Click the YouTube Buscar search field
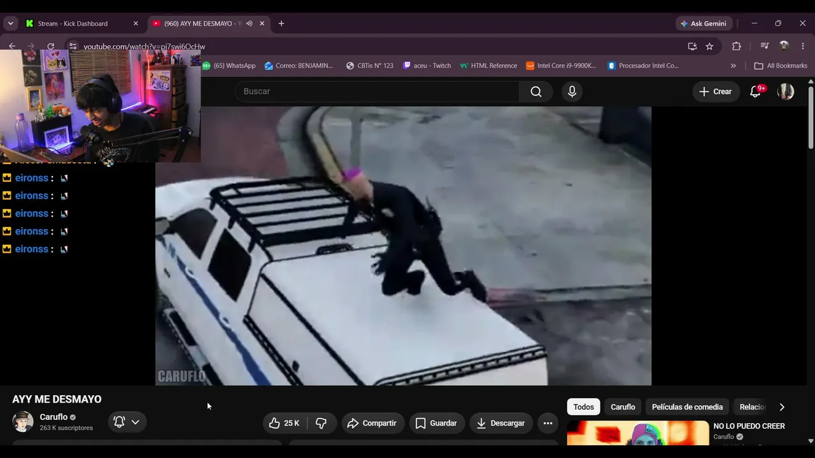 pos(377,92)
